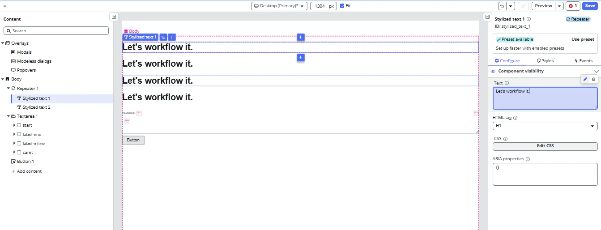Viewport: 601px width, 230px height.
Task: Open the hamburger menu at top left
Action: pos(4,6)
